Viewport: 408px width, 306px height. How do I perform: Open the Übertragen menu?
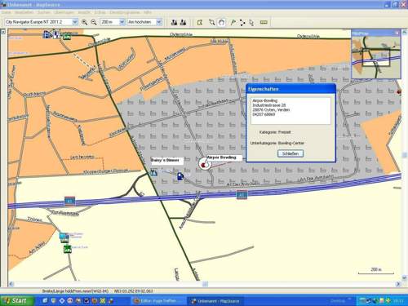coord(64,12)
